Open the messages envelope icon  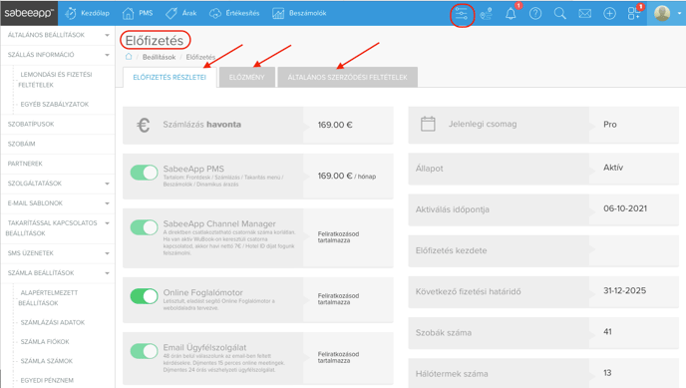[x=584, y=14]
